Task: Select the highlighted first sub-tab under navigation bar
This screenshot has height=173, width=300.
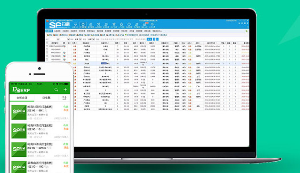Action: point(49,31)
